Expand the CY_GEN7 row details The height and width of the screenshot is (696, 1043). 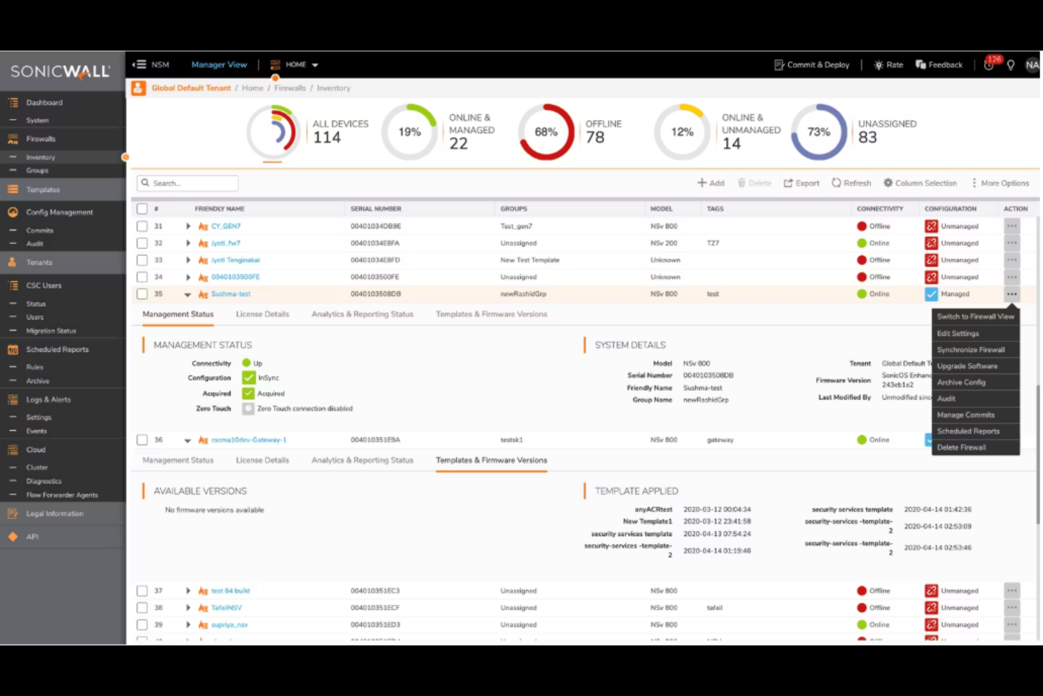coord(187,226)
